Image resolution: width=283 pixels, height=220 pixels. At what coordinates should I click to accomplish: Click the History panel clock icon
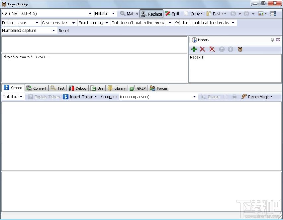coord(194,40)
